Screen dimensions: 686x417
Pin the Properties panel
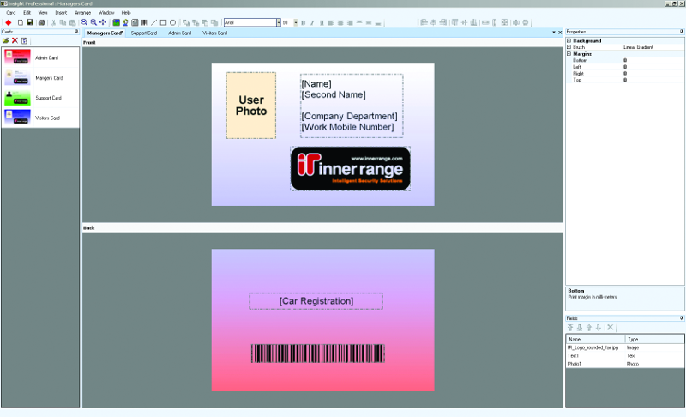[x=682, y=31]
